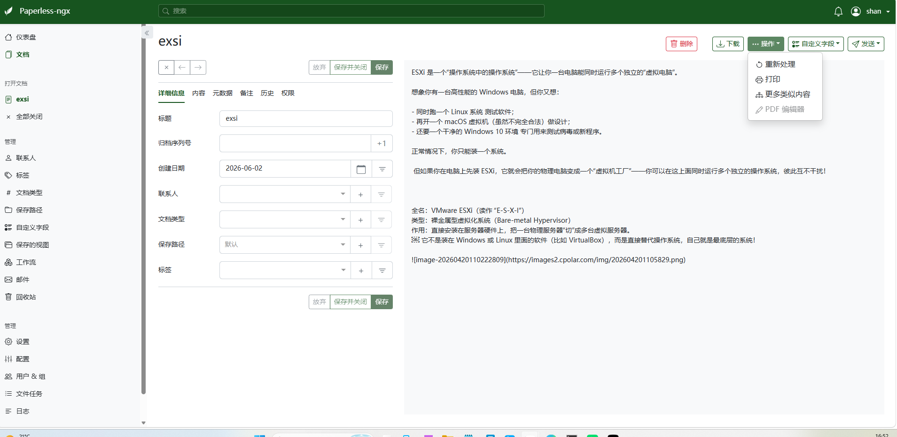The height and width of the screenshot is (437, 897).
Task: Go to the previous document arrow
Action: (x=182, y=67)
